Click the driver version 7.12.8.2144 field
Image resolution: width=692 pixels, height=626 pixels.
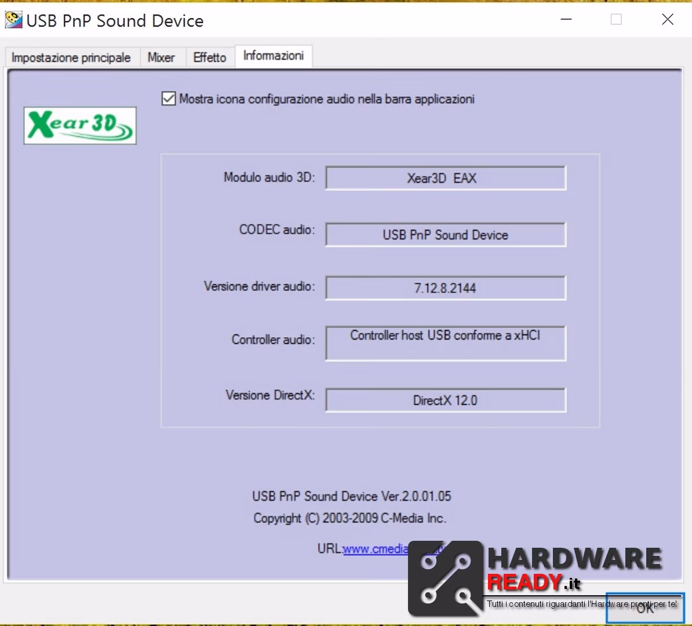pos(445,288)
